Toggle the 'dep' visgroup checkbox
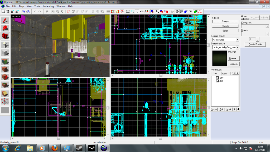 (x=217, y=81)
